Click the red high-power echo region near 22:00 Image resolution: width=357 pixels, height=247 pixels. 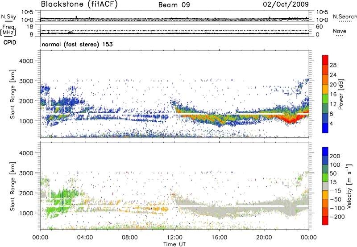tap(291, 119)
